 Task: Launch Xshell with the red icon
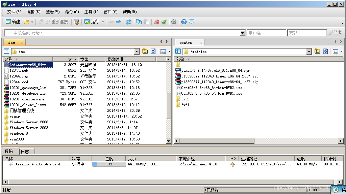click(x=156, y=22)
